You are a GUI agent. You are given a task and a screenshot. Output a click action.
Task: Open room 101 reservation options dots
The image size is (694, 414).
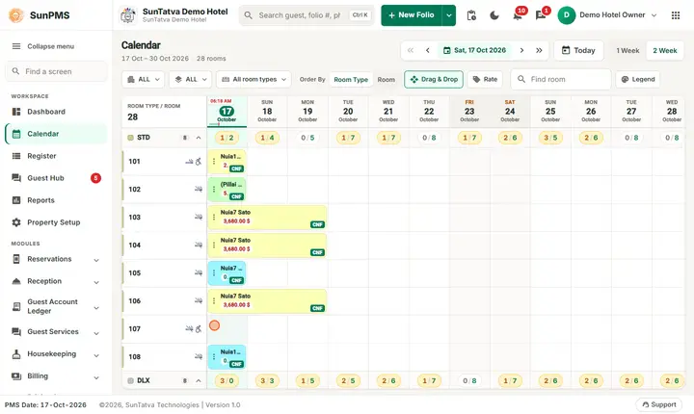click(214, 162)
